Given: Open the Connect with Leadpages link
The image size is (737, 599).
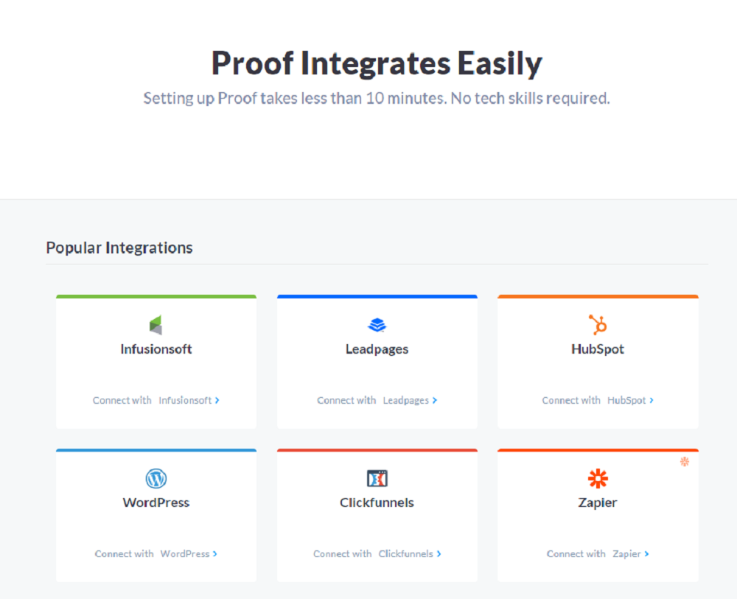Looking at the screenshot, I should (377, 400).
